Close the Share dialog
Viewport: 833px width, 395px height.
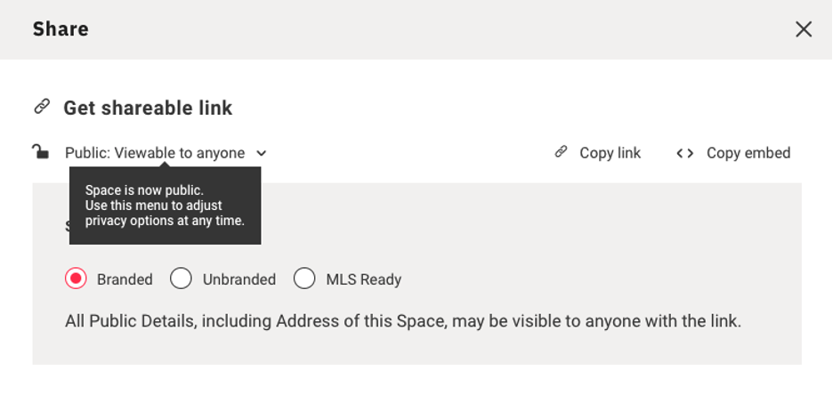(804, 29)
